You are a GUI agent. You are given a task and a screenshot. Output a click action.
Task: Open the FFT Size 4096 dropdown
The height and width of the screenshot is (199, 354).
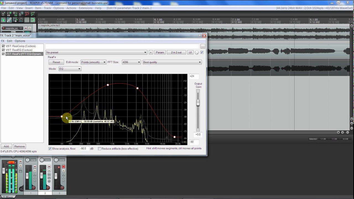click(x=131, y=62)
